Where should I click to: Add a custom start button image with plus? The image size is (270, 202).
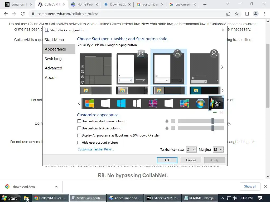pyautogui.click(x=215, y=113)
